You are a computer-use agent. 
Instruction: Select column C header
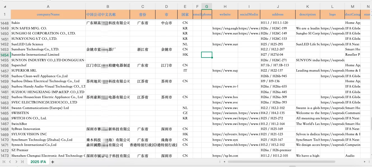(x=143, y=6)
